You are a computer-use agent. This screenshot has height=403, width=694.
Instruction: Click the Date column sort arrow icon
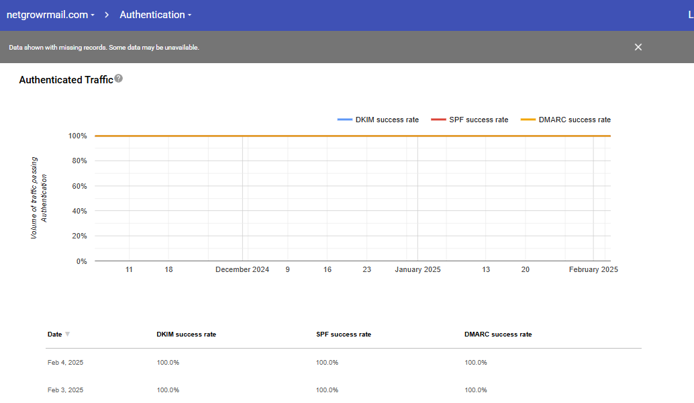click(x=67, y=334)
